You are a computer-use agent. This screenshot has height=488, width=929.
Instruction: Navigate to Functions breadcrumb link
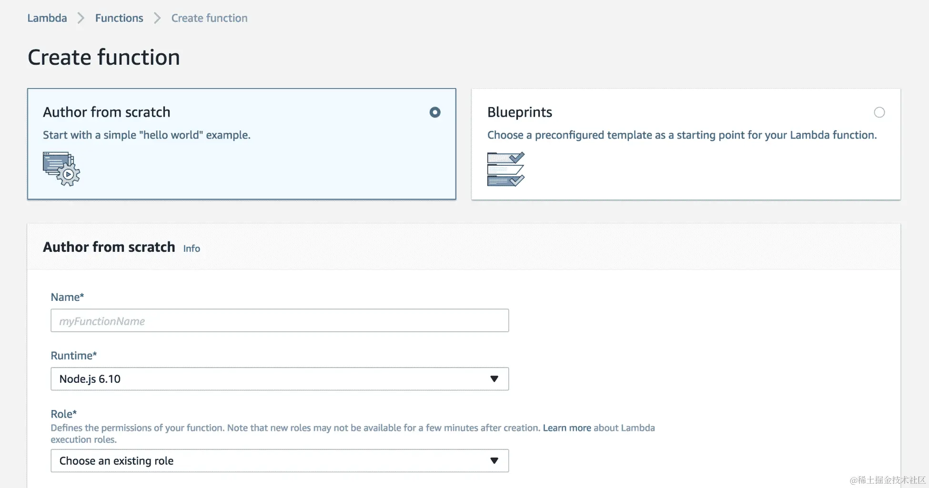click(119, 18)
